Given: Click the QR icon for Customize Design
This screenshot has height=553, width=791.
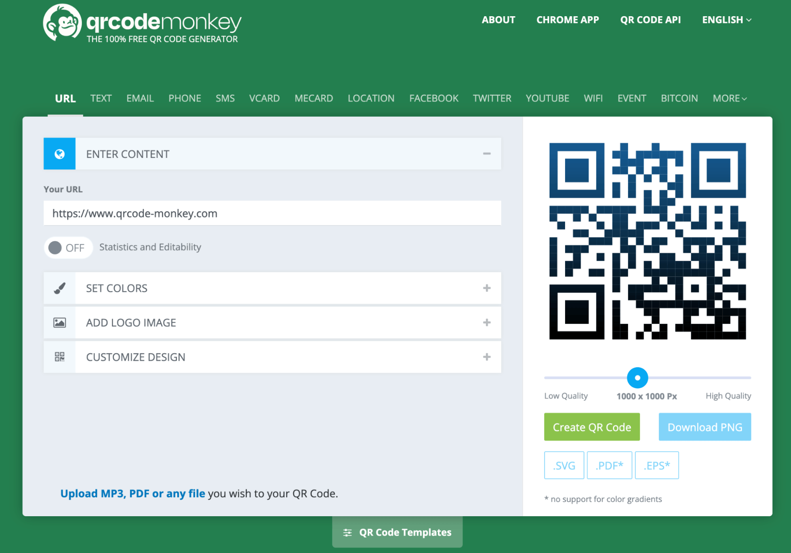Looking at the screenshot, I should (x=59, y=357).
